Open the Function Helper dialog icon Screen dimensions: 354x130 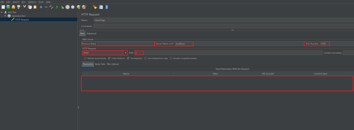[x=101, y=7]
